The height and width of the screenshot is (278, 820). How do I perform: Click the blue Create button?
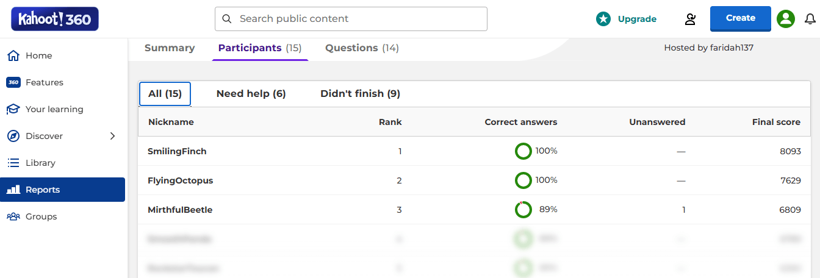click(x=741, y=18)
